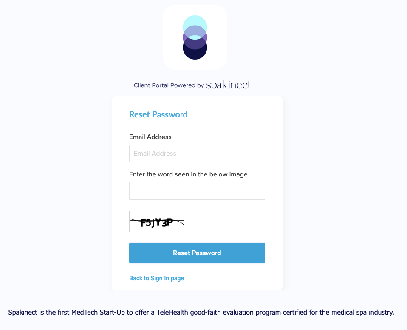
Task: Focus the Email Address input field
Action: (197, 154)
